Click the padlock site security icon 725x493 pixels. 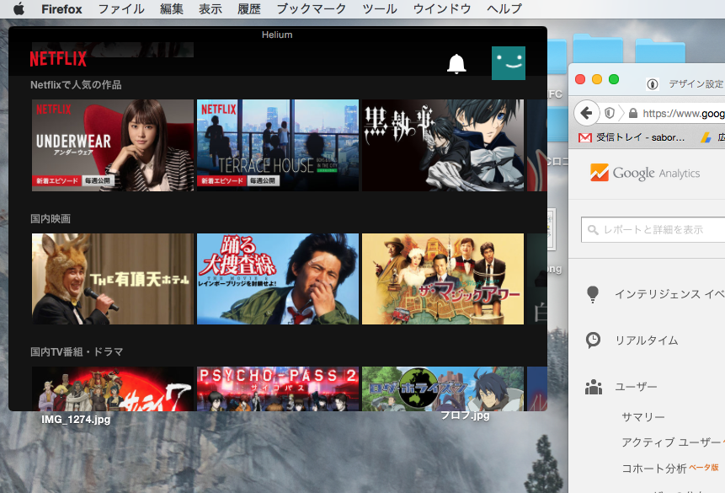633,113
